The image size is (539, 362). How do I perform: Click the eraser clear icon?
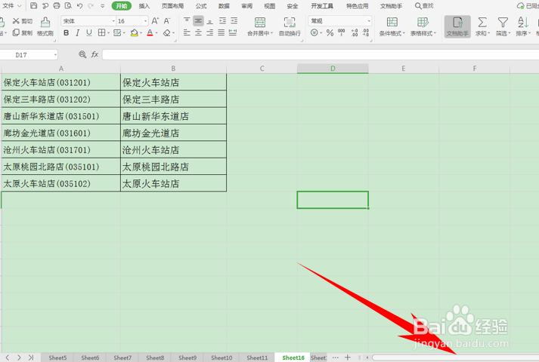pyautogui.click(x=167, y=32)
